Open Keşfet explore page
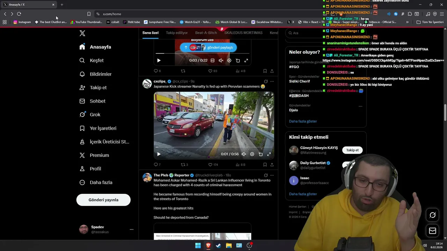 (91, 60)
